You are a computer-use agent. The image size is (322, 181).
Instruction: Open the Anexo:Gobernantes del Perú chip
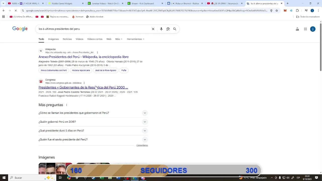(54, 70)
